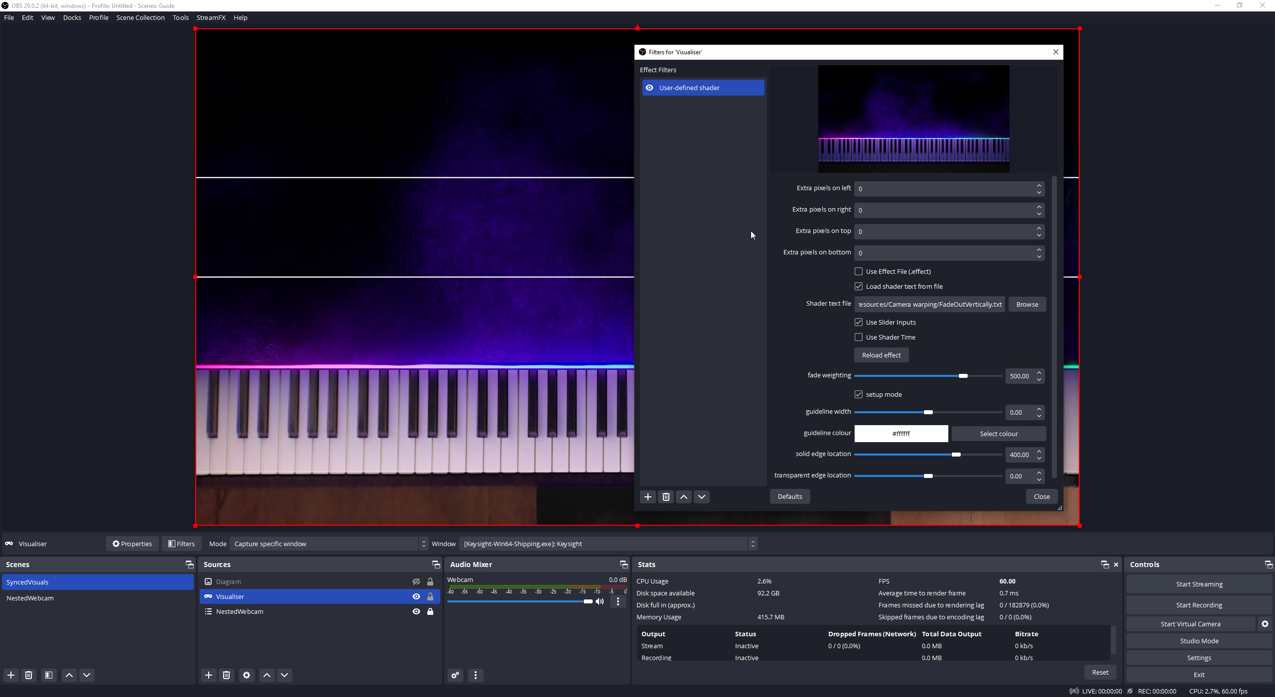The height and width of the screenshot is (697, 1275).
Task: Mute the Webcam audio speaker icon
Action: coord(600,601)
